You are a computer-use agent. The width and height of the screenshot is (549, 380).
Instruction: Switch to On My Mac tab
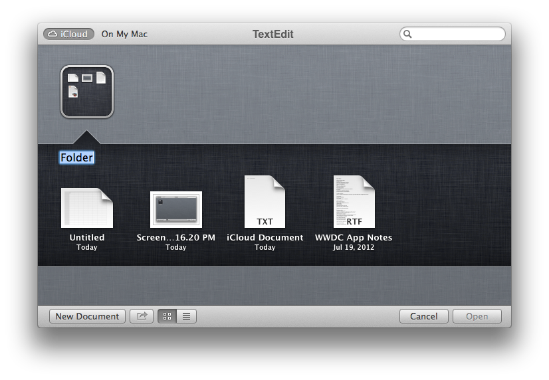124,34
